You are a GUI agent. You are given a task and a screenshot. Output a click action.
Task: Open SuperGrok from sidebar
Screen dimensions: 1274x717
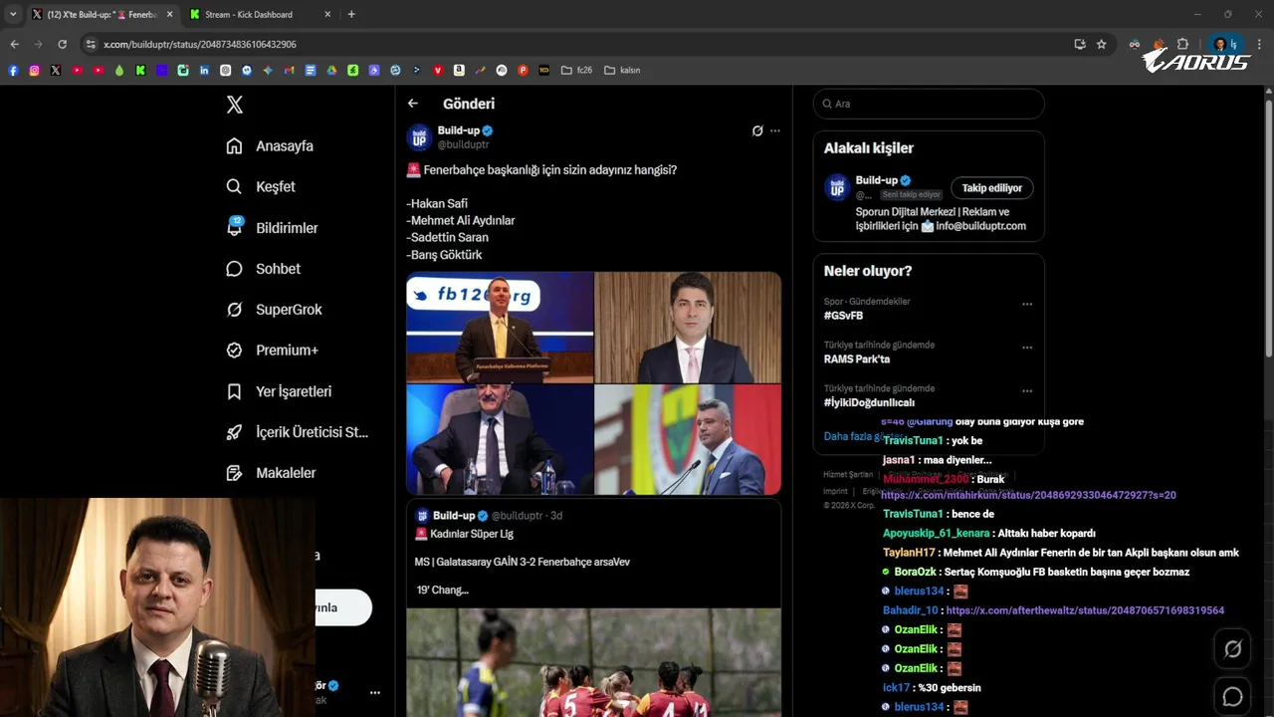click(x=274, y=310)
